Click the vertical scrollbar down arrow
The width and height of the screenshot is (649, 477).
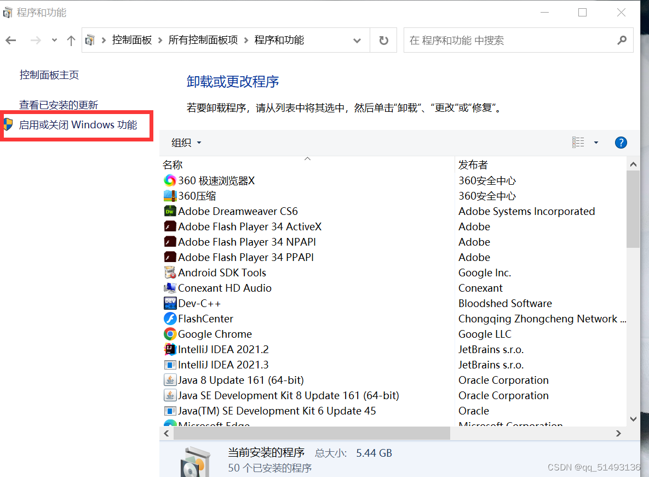tap(633, 419)
